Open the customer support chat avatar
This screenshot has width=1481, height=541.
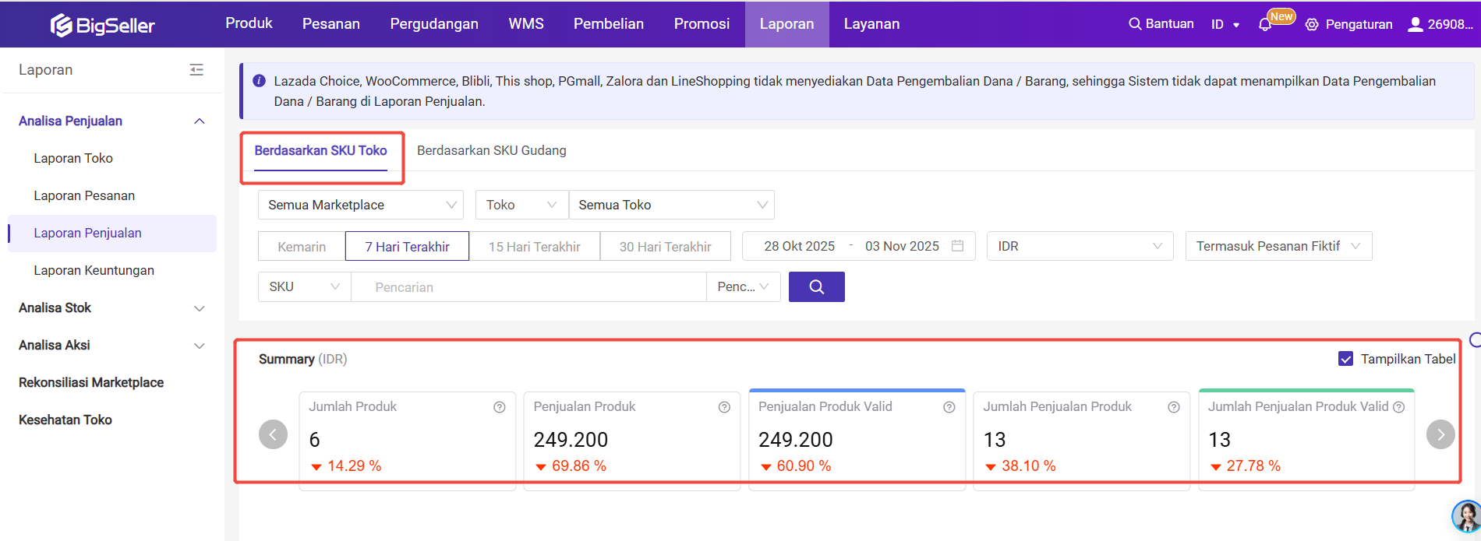point(1465,516)
